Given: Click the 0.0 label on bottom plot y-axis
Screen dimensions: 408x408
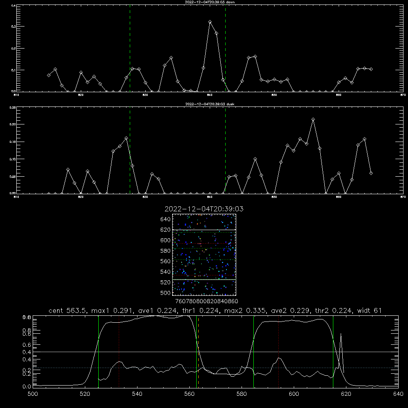Looking at the screenshot, I should [x=27, y=387].
